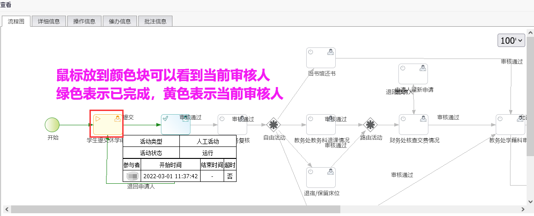
Task: Select the 图书馆还书 activity node
Action: coord(321,58)
